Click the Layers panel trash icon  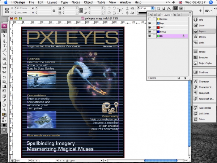[185, 78]
